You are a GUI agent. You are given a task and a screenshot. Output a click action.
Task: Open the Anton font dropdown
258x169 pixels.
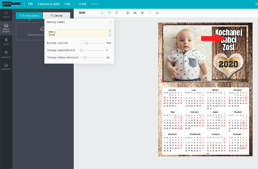91,13
